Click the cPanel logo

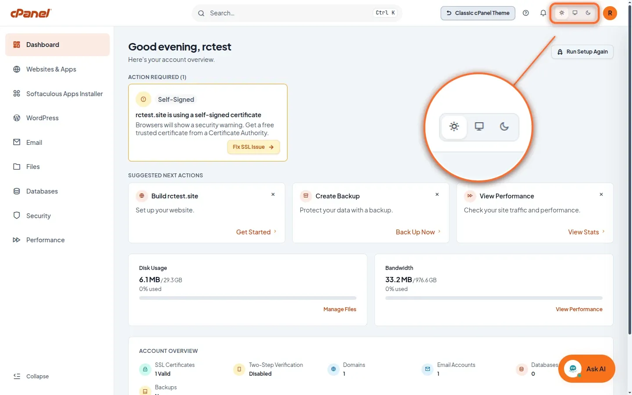(31, 13)
